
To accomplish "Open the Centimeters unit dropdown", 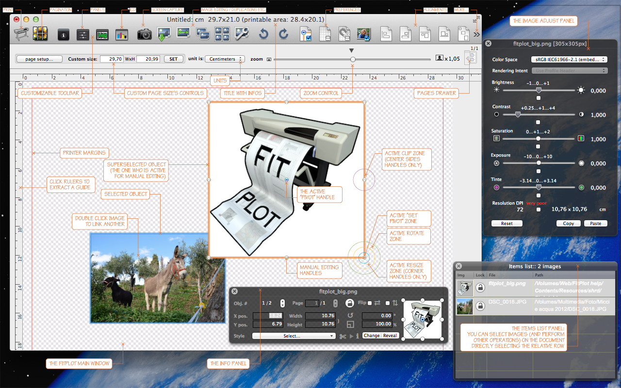I will [x=224, y=59].
